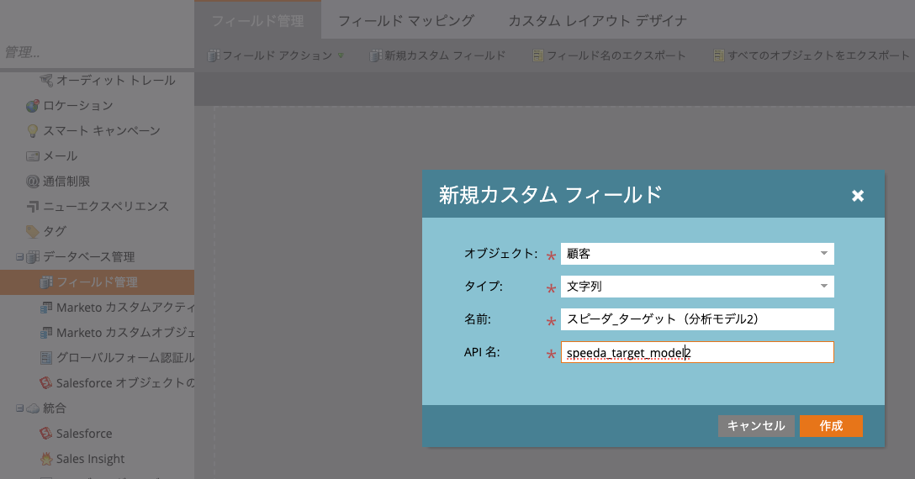Switch to the フィールド マッピング tab
This screenshot has height=479, width=915.
(405, 20)
